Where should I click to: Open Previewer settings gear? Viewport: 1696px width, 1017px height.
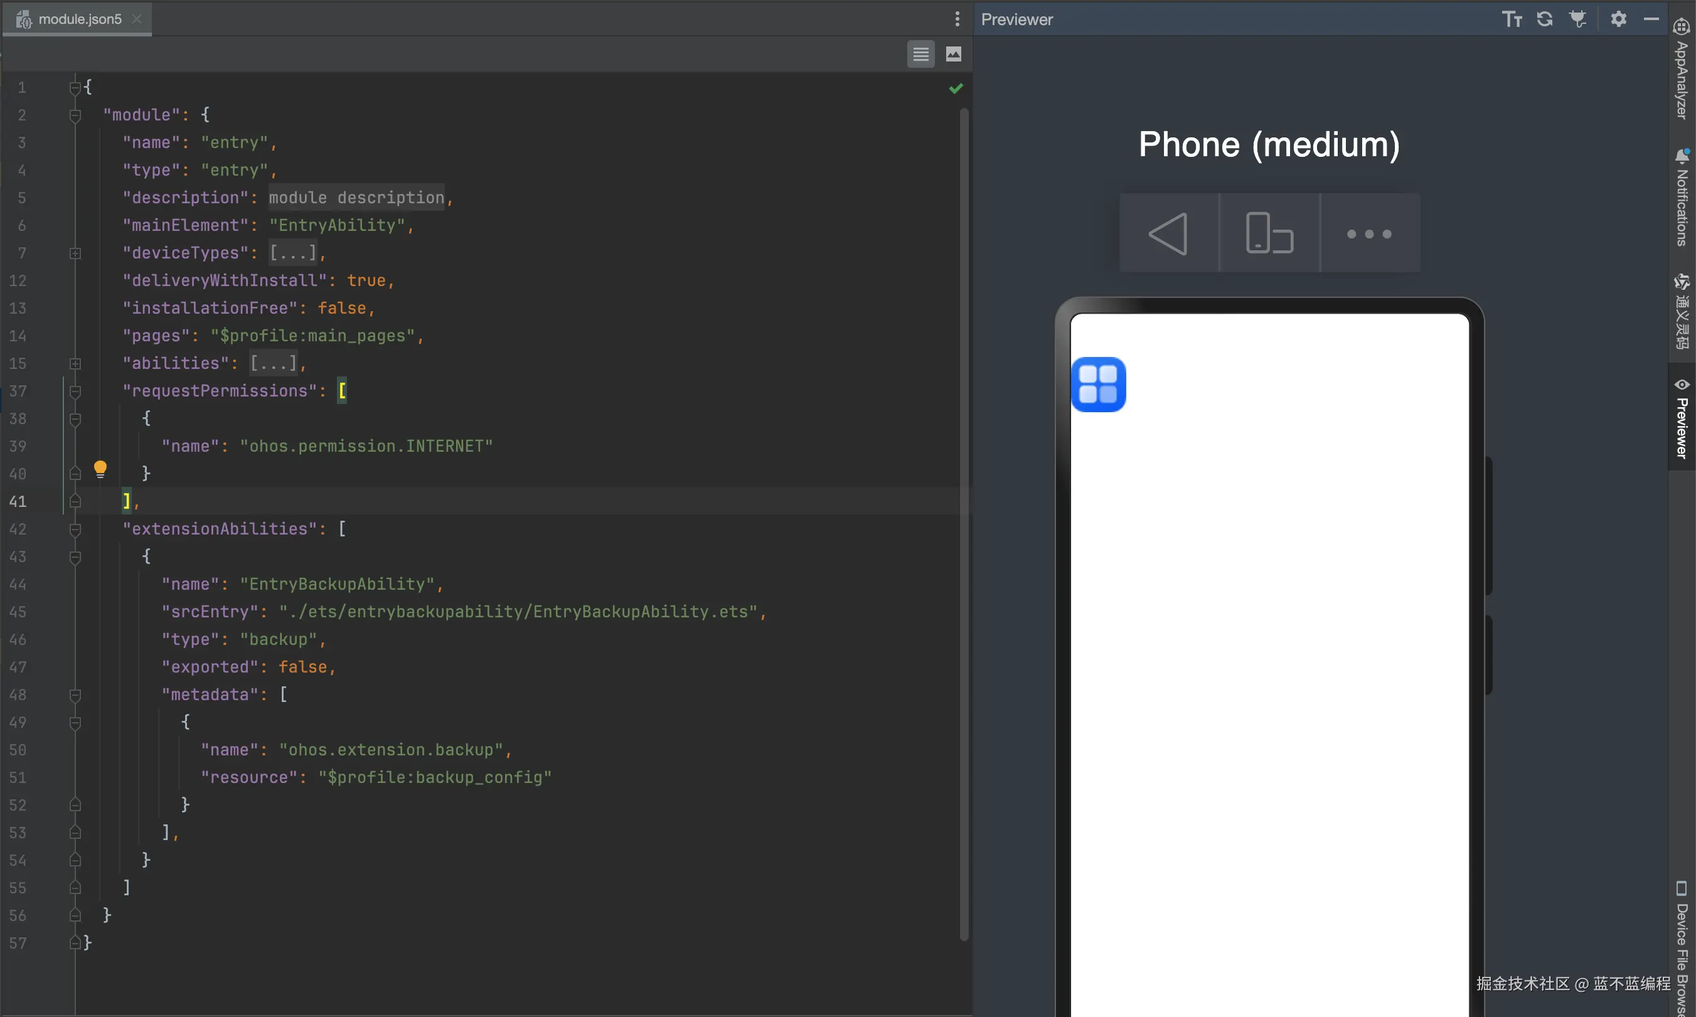(1619, 19)
